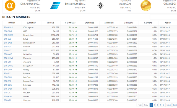Sort table by 24HR HIGH header

(109, 23)
